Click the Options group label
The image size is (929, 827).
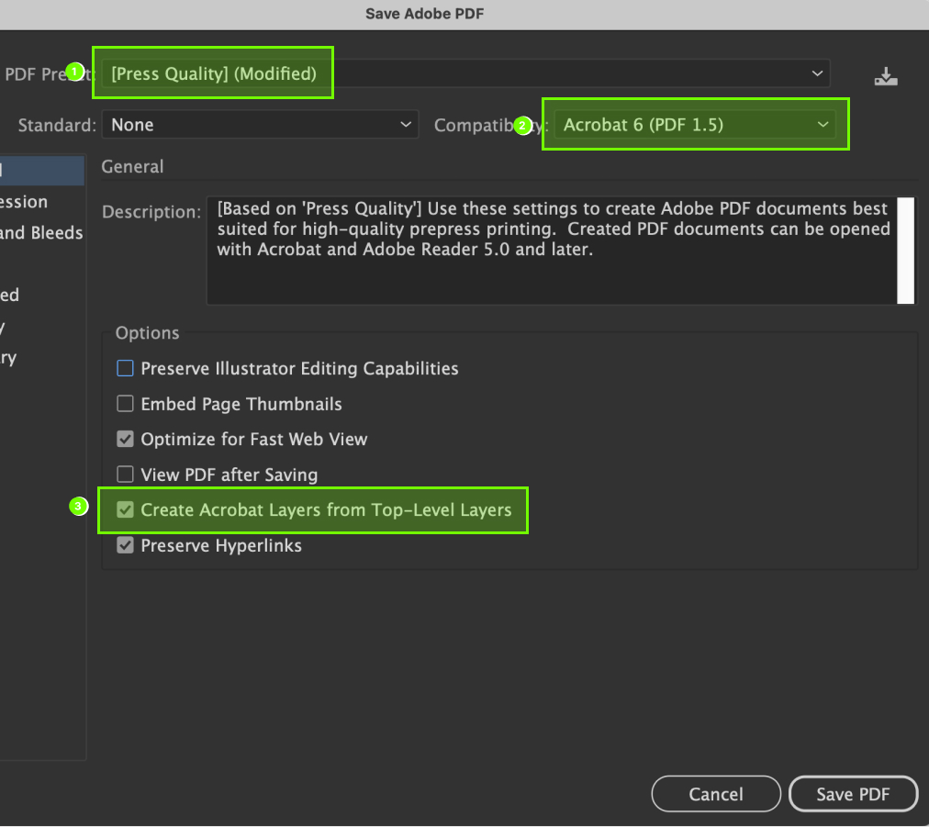click(147, 333)
